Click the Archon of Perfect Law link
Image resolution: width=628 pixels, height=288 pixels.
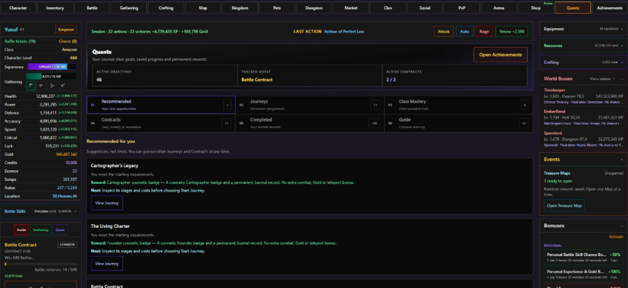[x=344, y=31]
